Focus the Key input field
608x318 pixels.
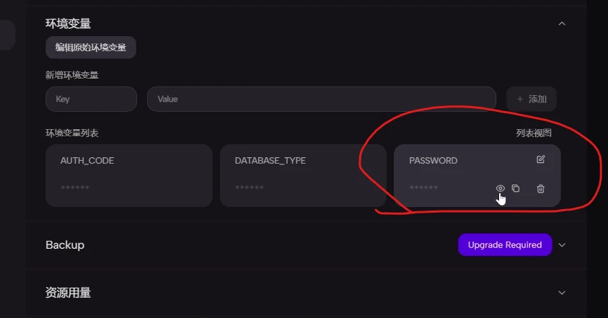tap(91, 99)
